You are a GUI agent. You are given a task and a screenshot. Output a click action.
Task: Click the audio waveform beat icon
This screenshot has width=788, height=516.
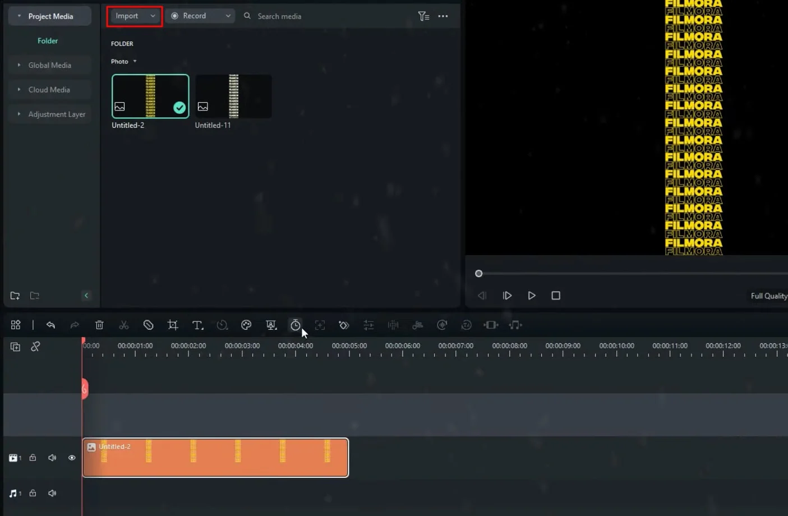pyautogui.click(x=393, y=325)
